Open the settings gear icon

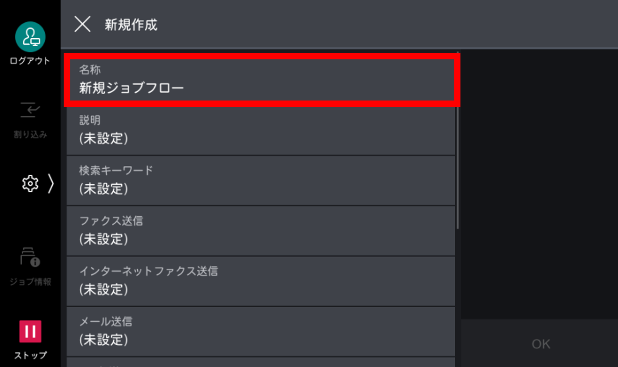tap(30, 184)
